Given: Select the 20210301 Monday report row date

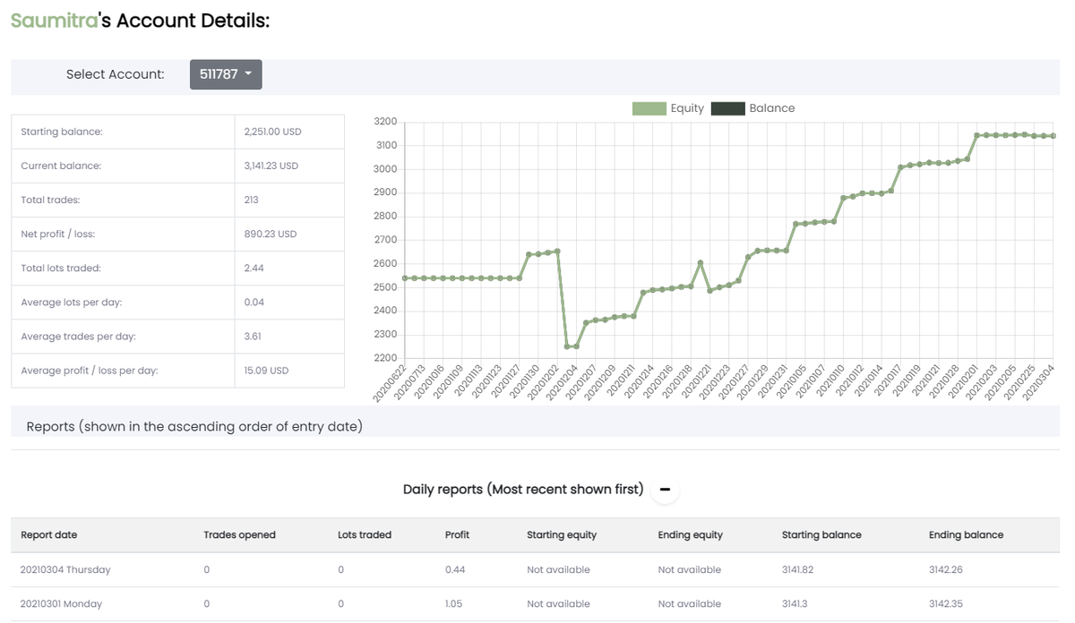Looking at the screenshot, I should click(61, 603).
